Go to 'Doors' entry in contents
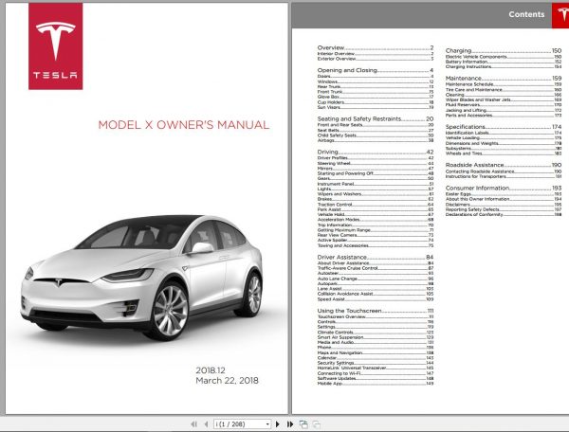 [376, 77]
